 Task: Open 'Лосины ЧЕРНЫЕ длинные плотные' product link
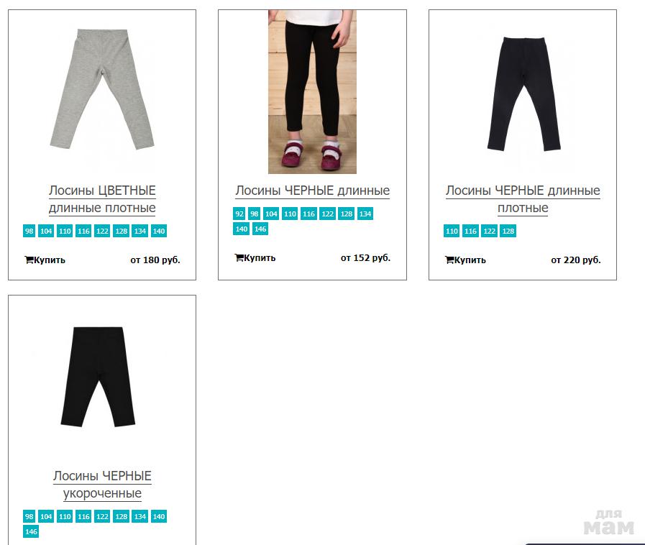[523, 199]
